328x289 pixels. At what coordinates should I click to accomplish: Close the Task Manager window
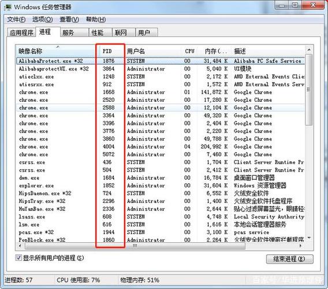[313, 5]
